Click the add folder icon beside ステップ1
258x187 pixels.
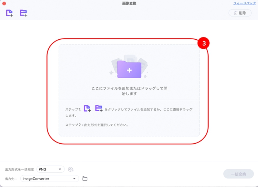coord(99,108)
